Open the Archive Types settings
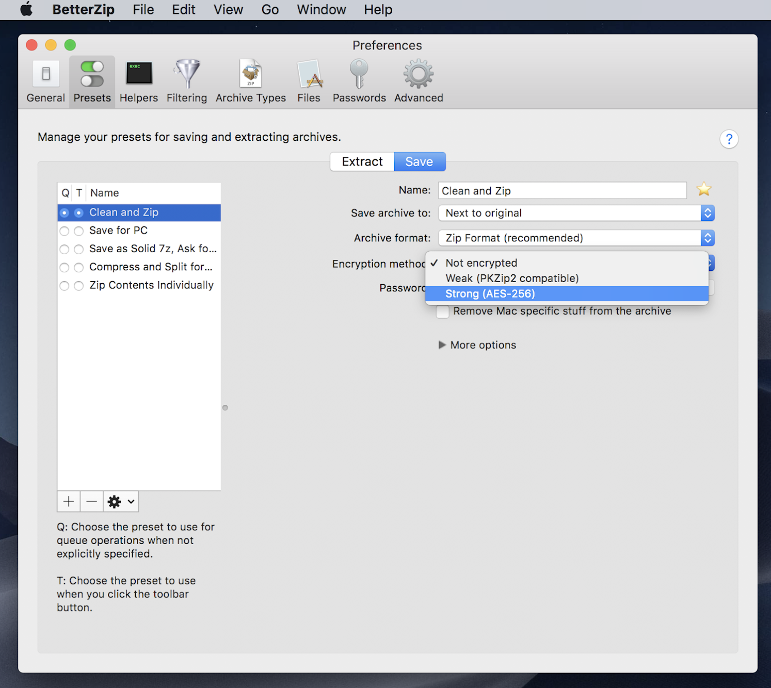The width and height of the screenshot is (771, 688). pos(251,80)
